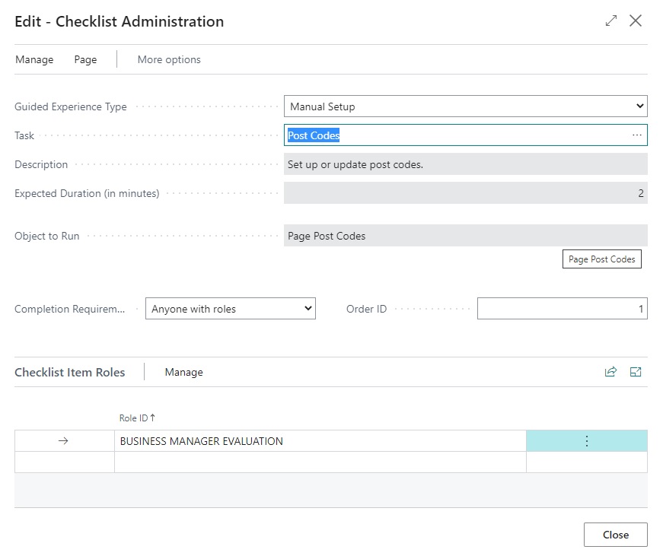Open the Manage menu at top
The width and height of the screenshot is (663, 559).
tap(34, 59)
